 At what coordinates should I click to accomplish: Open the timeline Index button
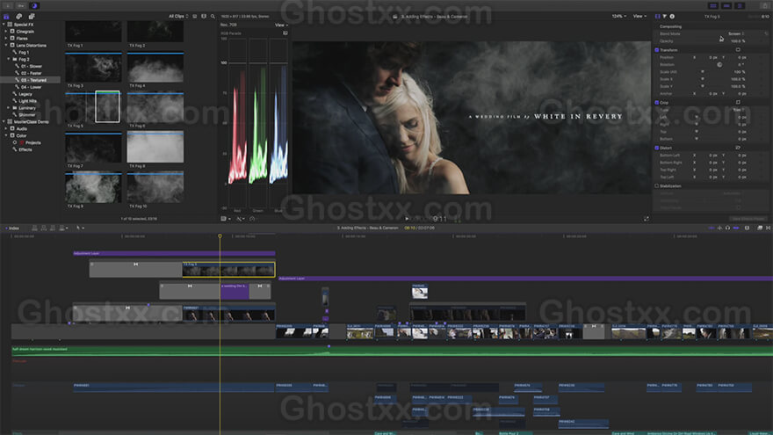click(x=12, y=228)
